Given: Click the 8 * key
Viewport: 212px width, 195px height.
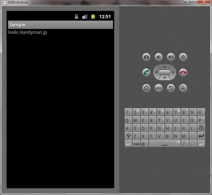Looking at the screenshot, I should coord(185,112).
